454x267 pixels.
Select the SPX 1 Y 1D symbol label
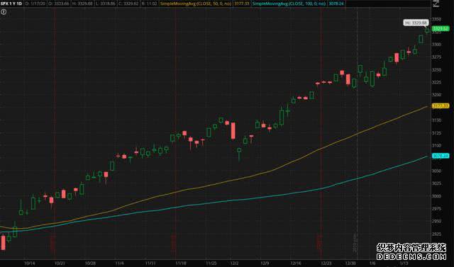coord(11,4)
